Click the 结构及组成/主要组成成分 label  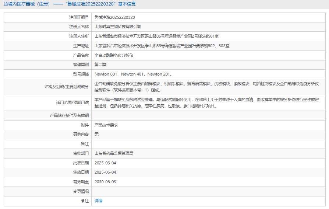click(x=67, y=87)
